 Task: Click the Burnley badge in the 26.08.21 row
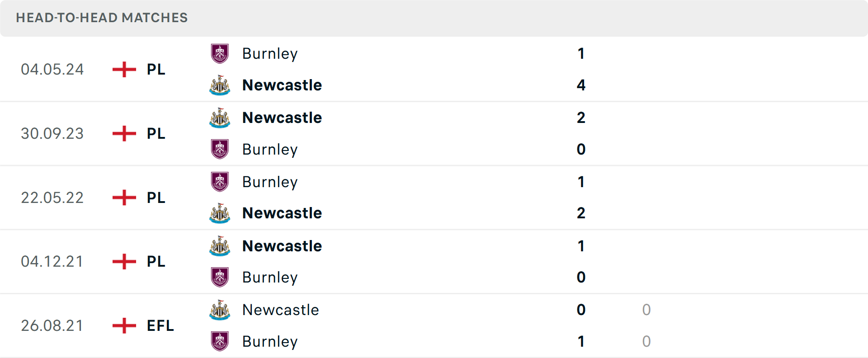[220, 342]
